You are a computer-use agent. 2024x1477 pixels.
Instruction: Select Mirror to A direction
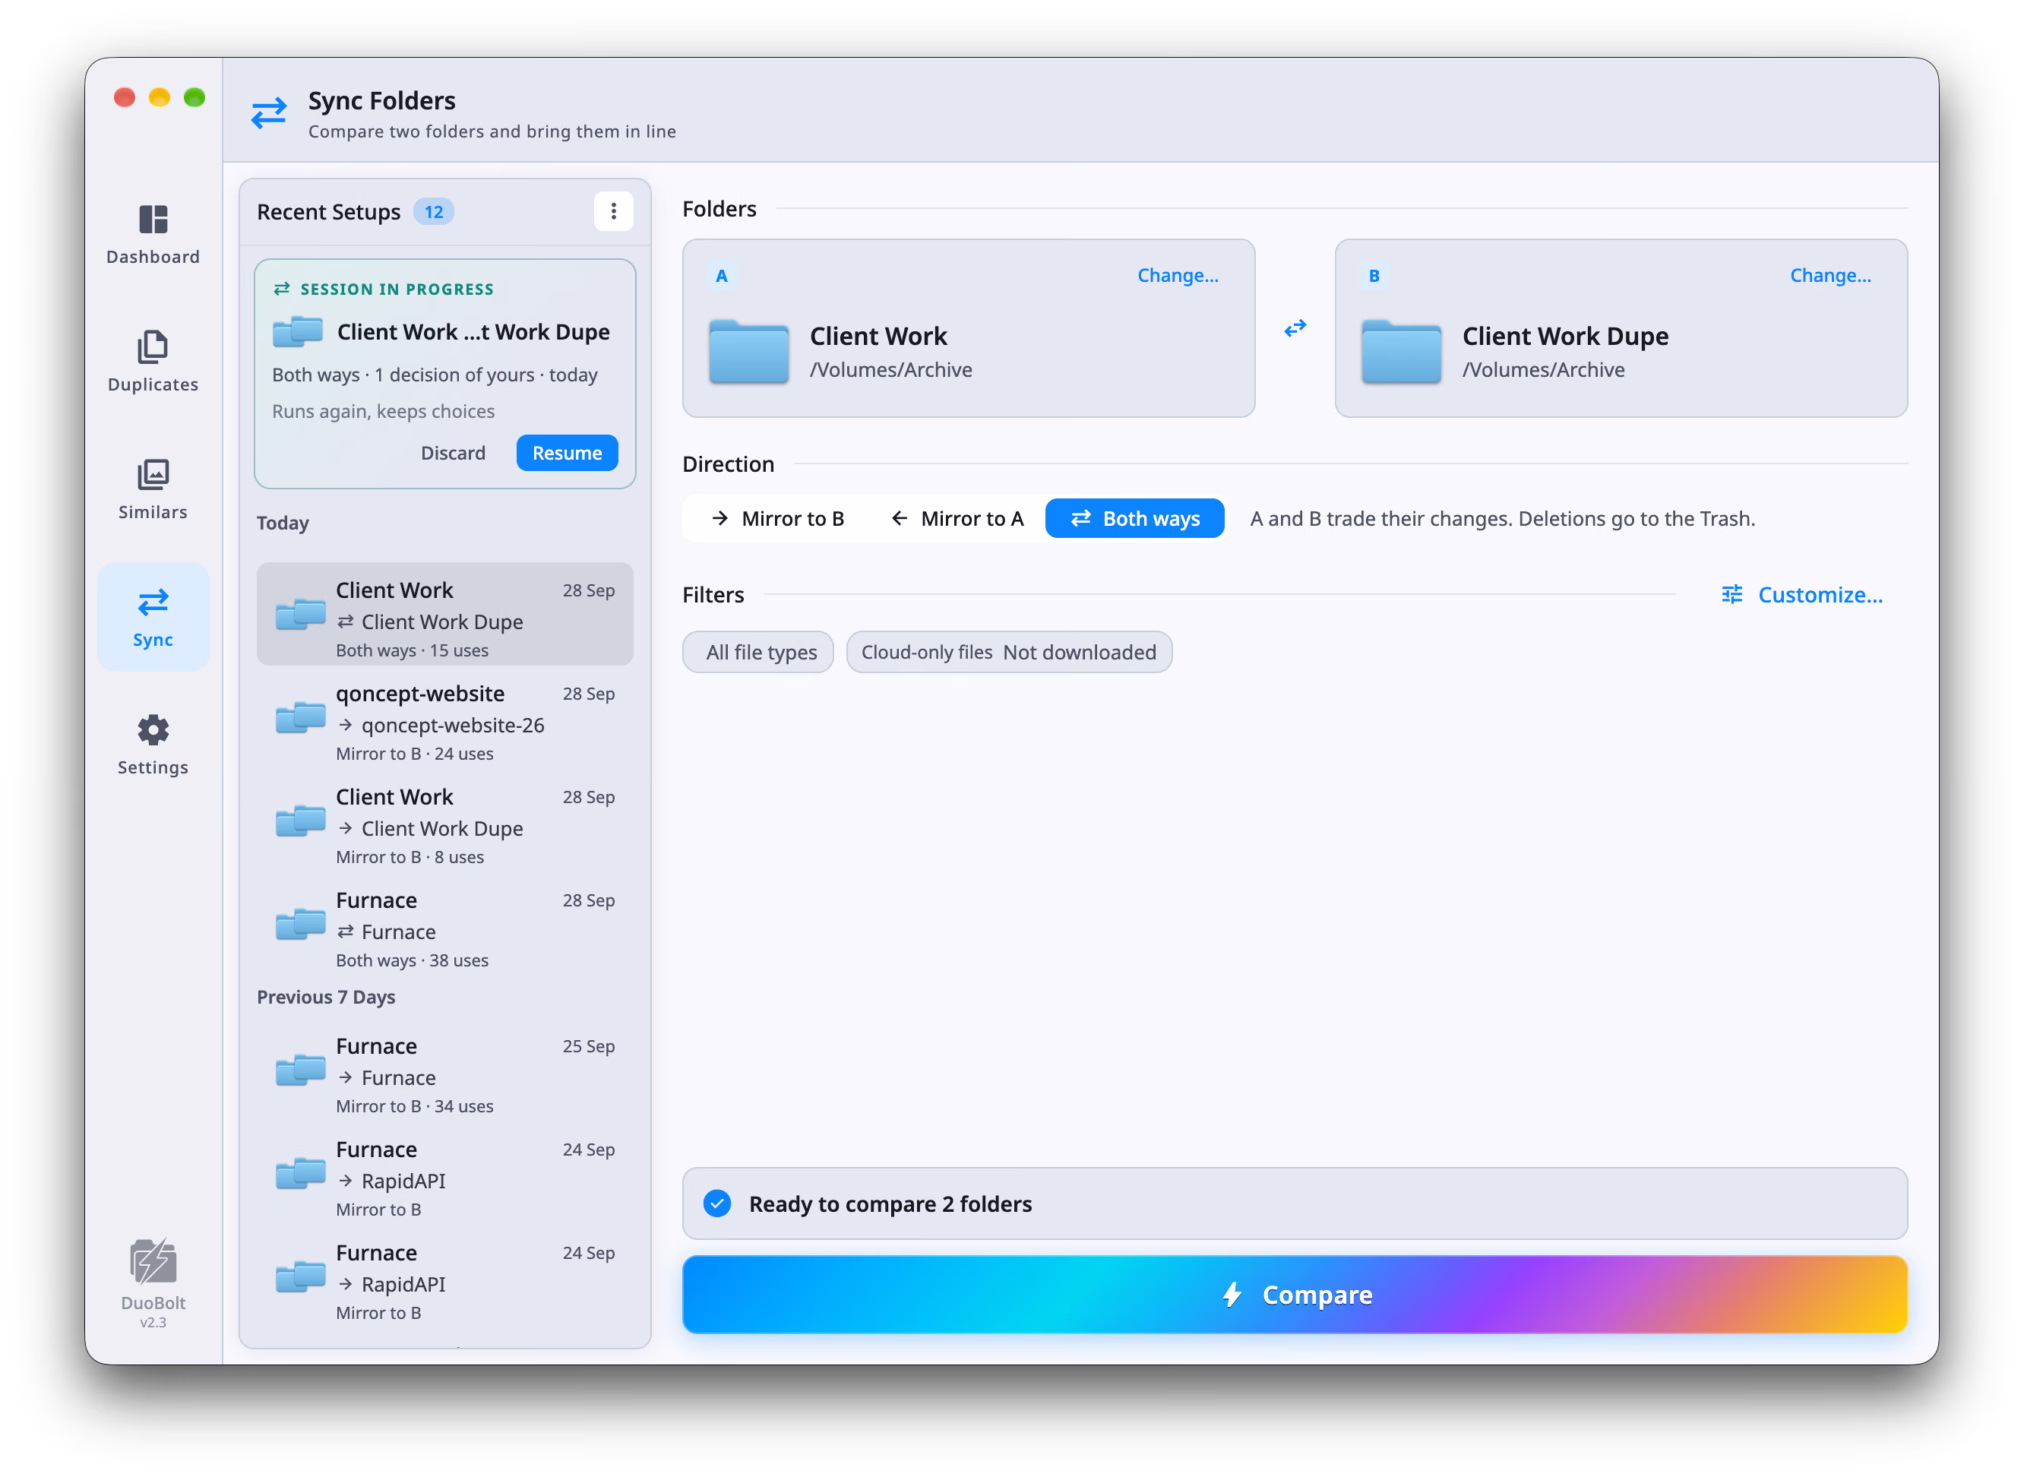957,519
